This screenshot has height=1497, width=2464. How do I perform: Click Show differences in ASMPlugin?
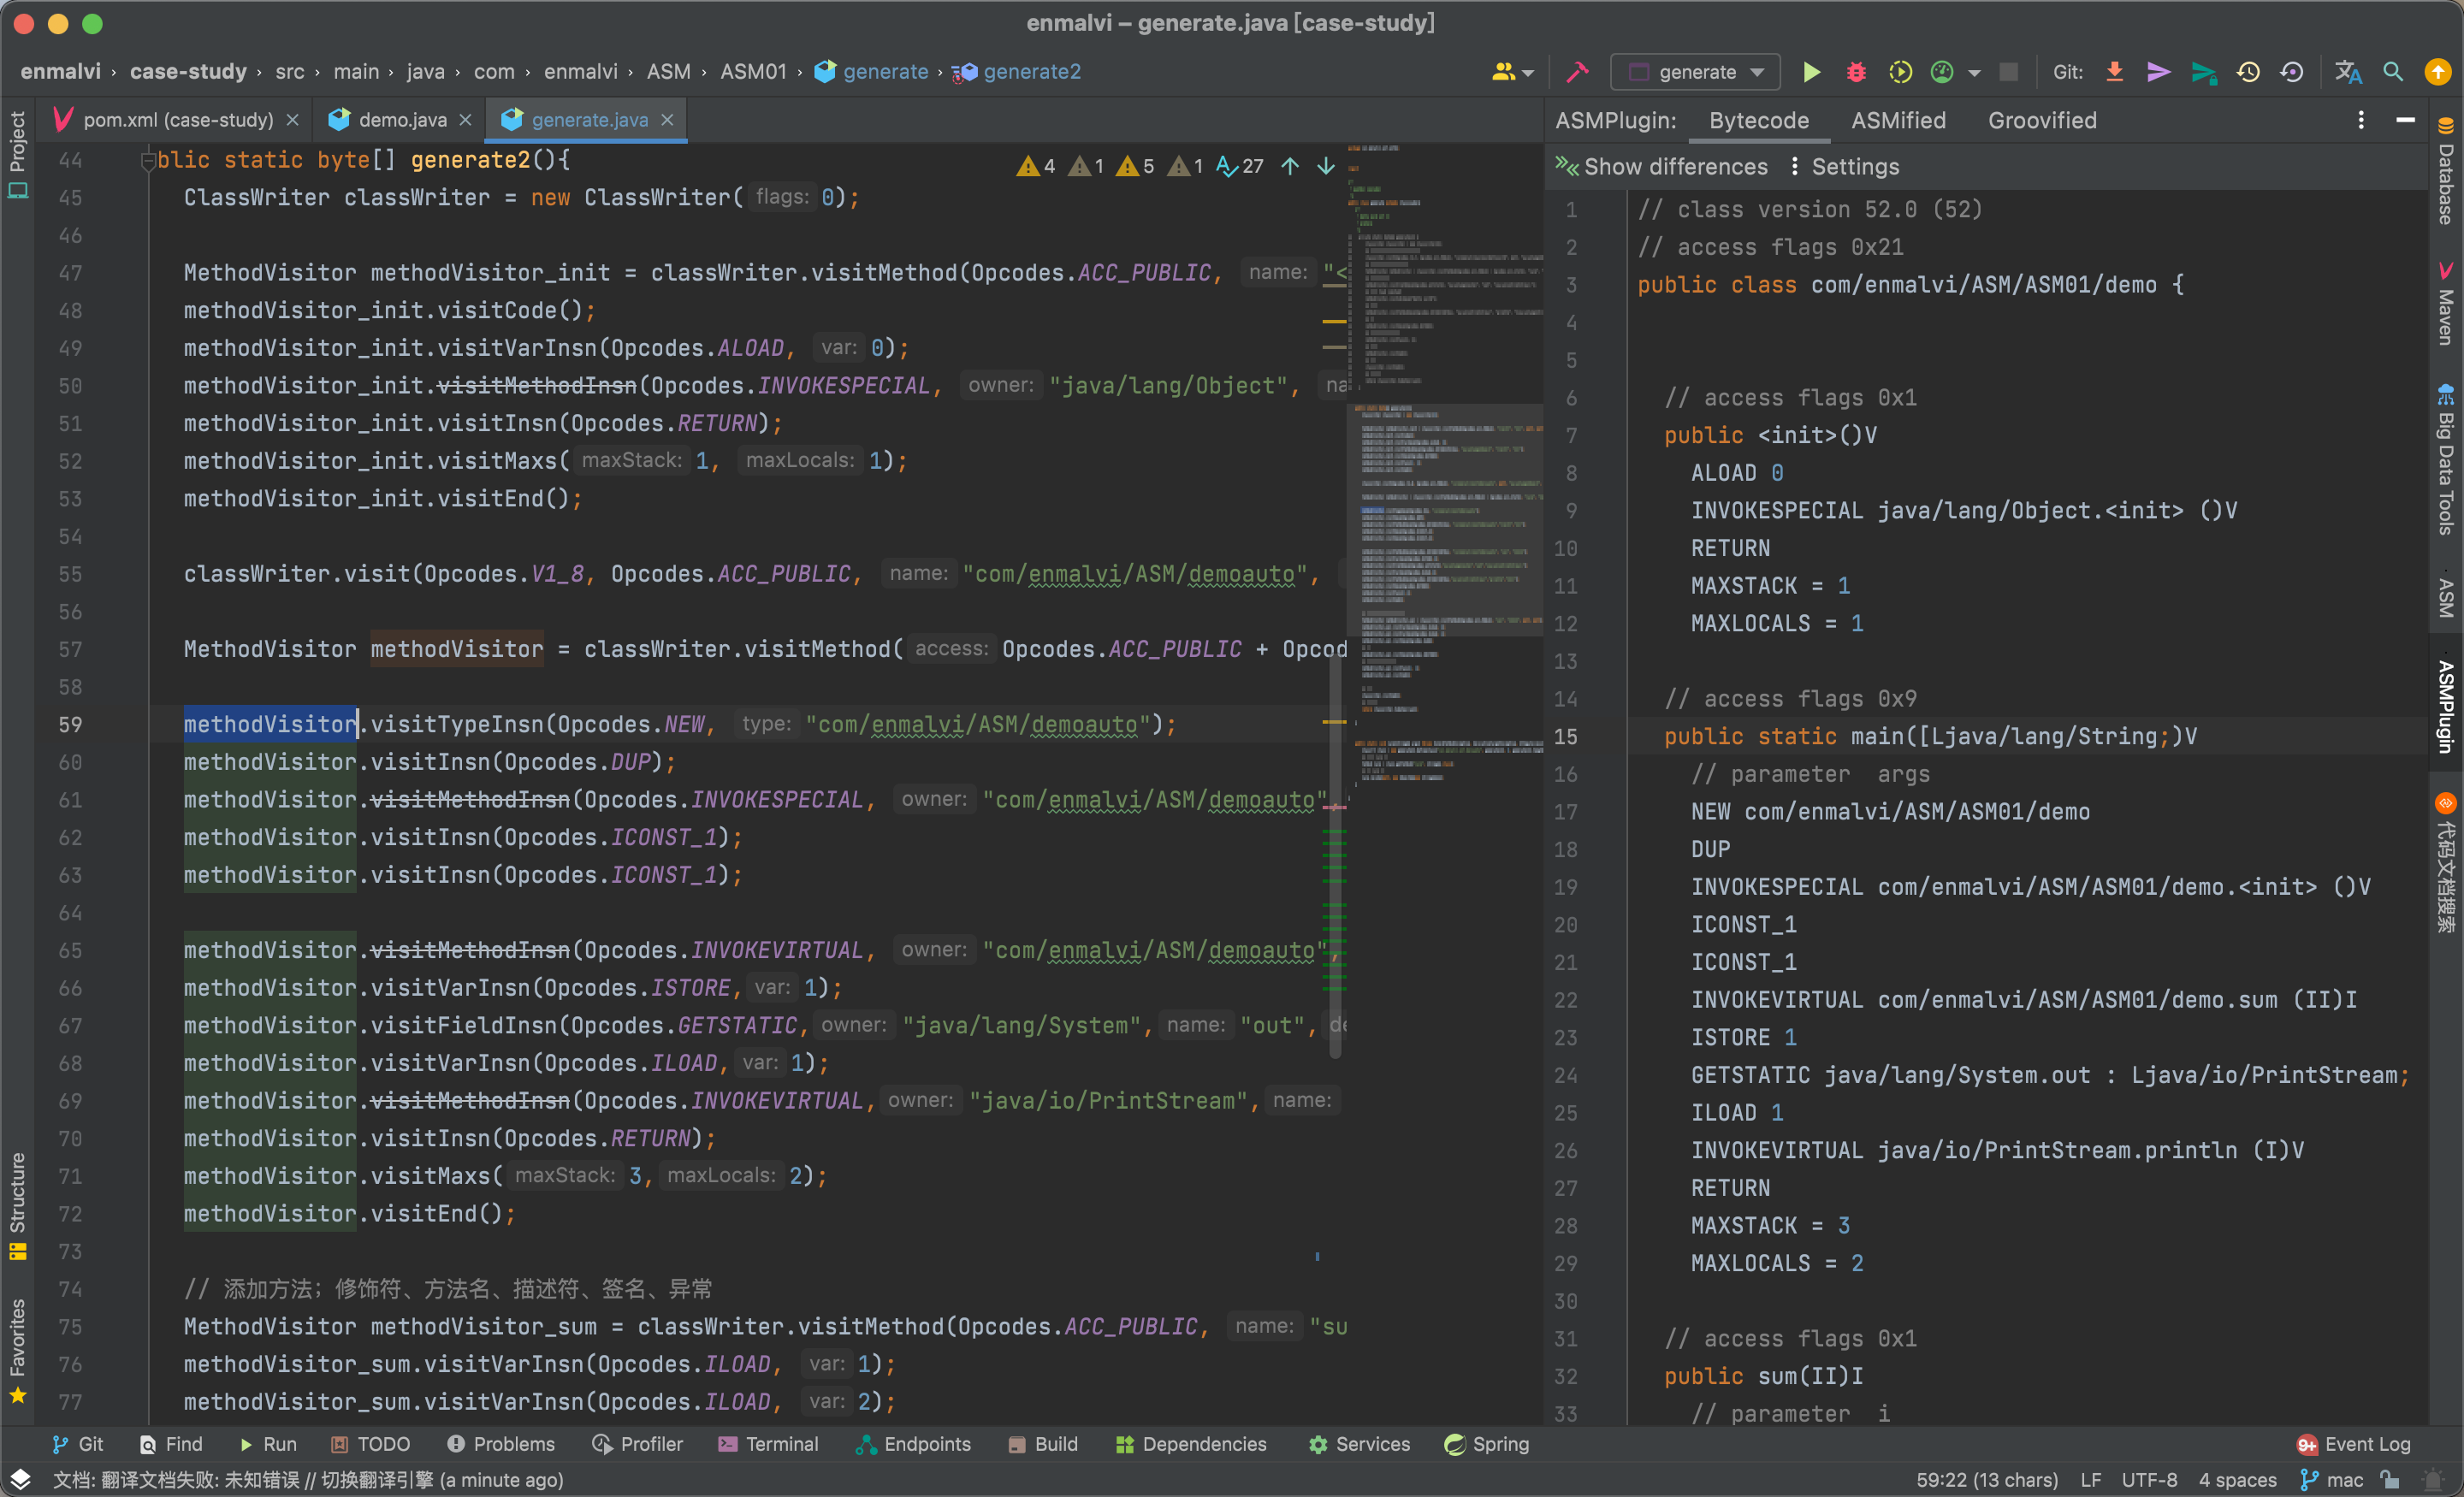[1661, 167]
